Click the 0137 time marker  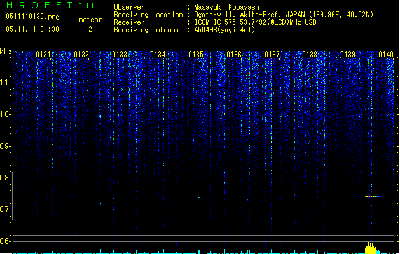click(272, 55)
